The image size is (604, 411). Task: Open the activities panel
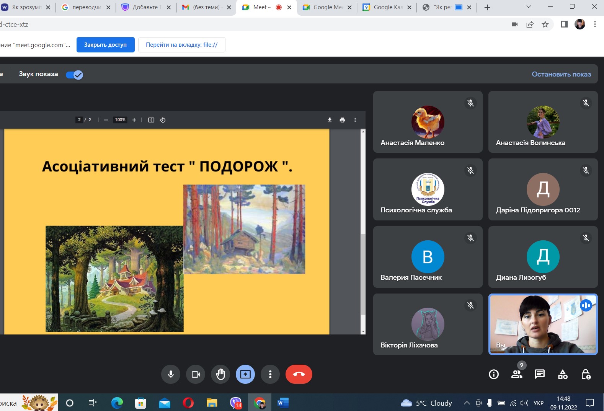point(563,374)
